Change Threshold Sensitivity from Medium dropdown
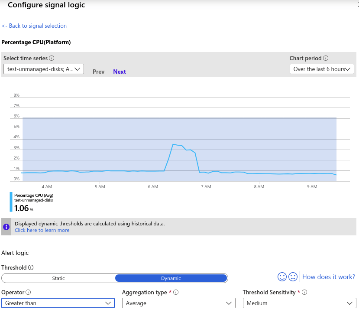The height and width of the screenshot is (316, 359). (x=299, y=303)
